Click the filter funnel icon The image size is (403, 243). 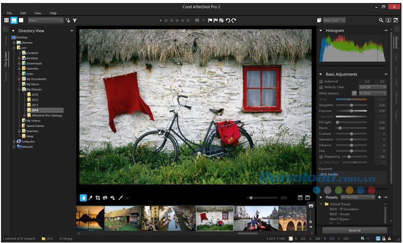(x=75, y=20)
